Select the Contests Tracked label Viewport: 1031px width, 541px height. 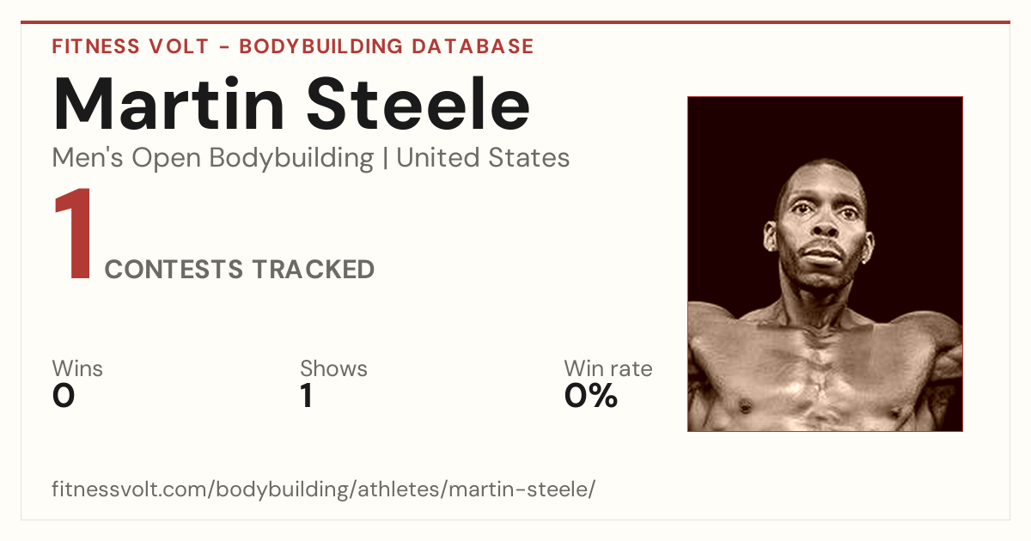coord(240,270)
